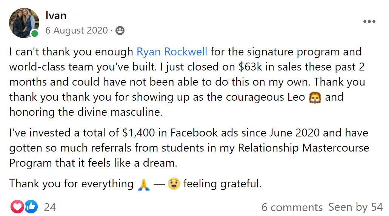Image resolution: width=389 pixels, height=216 pixels.
Task: Click the love heart reaction icon
Action: coord(17,207)
